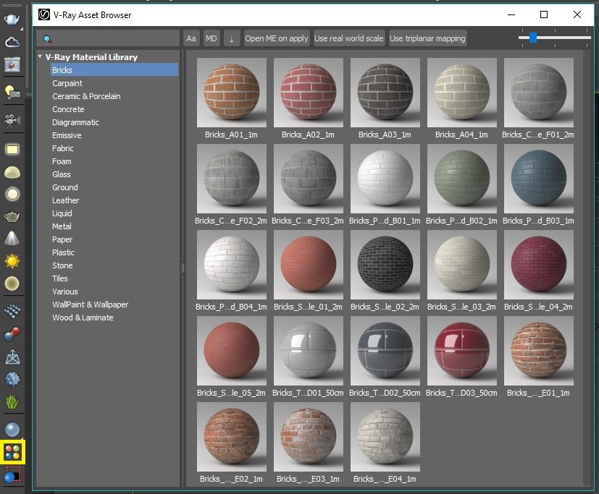This screenshot has height=494, width=599.
Task: Click the green grass V-Ray fur icon
Action: coord(12,401)
